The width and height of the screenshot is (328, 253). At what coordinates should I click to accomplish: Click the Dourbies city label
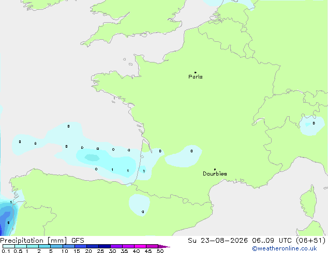coord(215,173)
